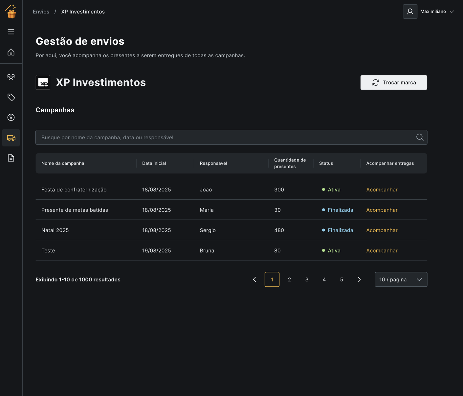Click quantity 300 cell
This screenshot has width=463, height=396.
[x=279, y=189]
